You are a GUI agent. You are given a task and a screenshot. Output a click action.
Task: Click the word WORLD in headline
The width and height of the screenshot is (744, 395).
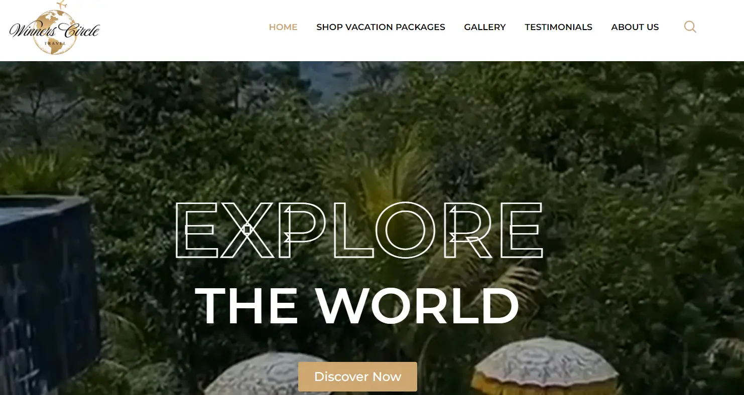[x=417, y=306]
